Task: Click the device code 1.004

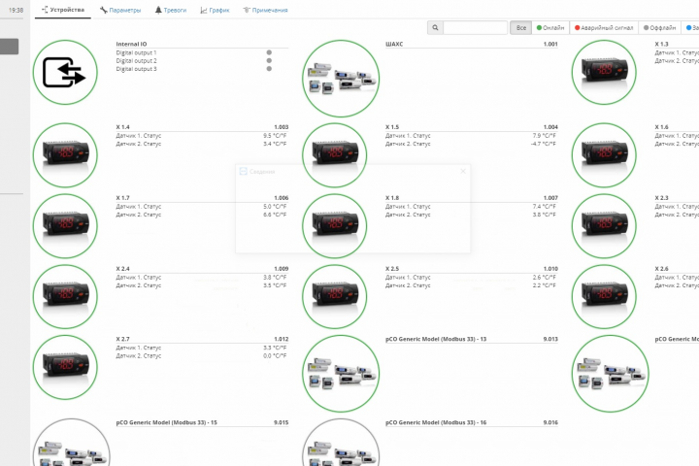Action: (x=550, y=127)
